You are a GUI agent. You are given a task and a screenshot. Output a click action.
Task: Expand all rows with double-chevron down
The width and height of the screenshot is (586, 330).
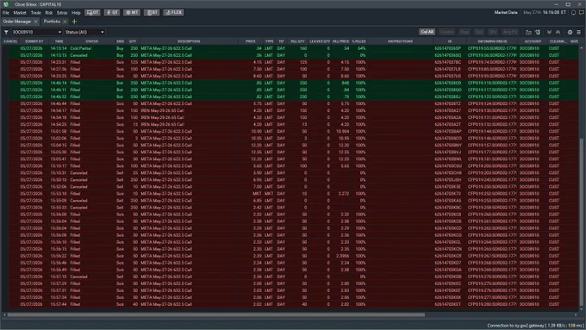(549, 32)
